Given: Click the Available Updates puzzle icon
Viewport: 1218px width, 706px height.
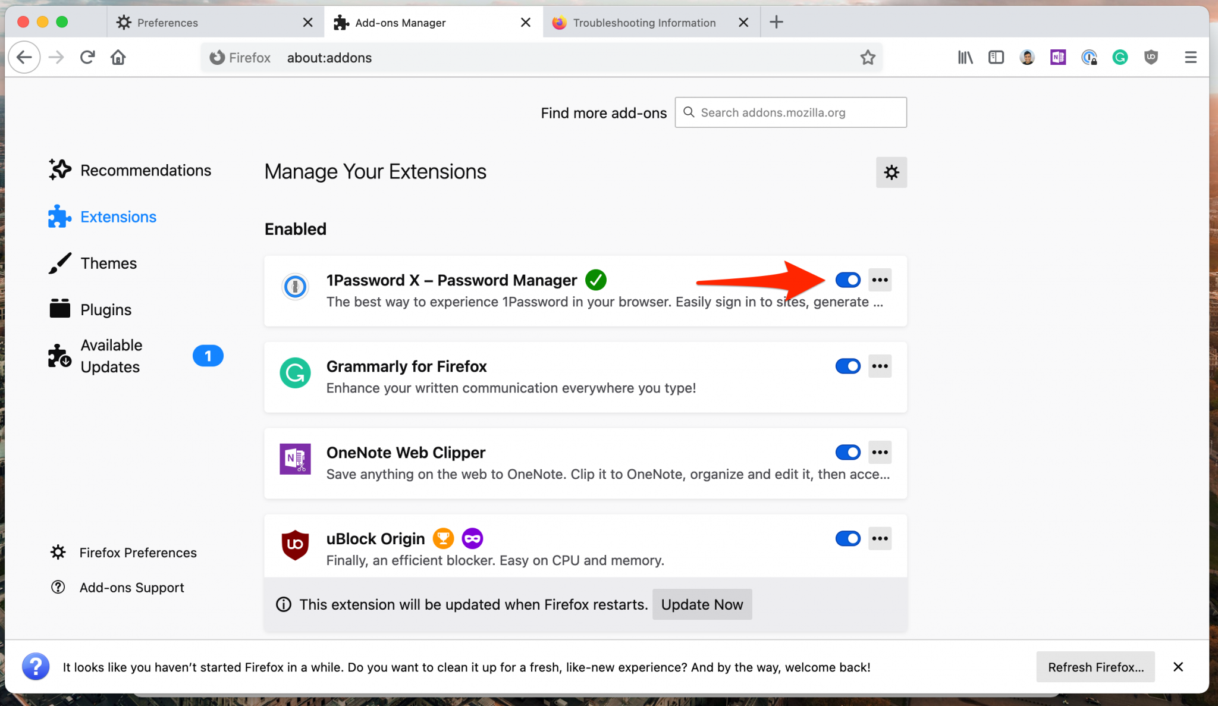Looking at the screenshot, I should tap(59, 356).
